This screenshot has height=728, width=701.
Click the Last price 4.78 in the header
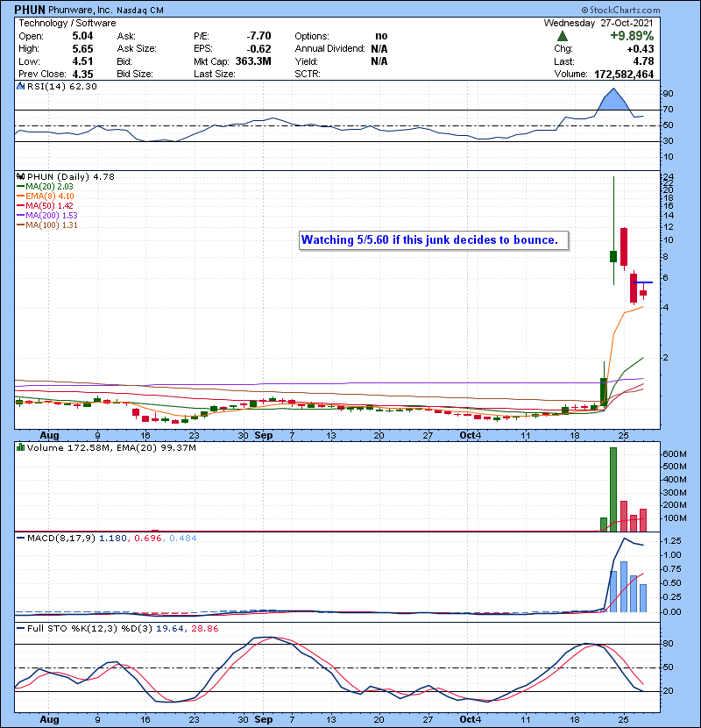[x=644, y=61]
